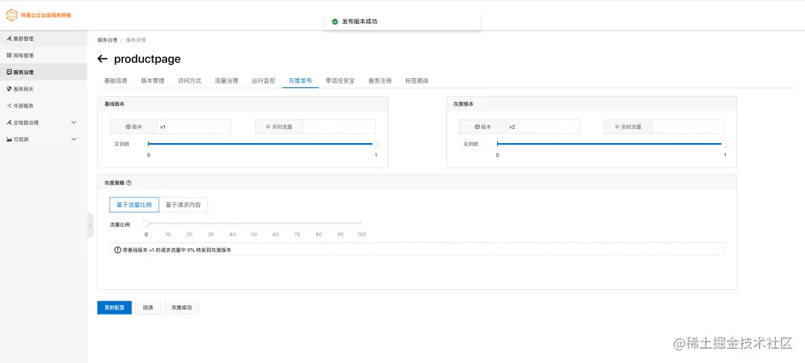Click the 10 mark on 流量比例 slider
The width and height of the screenshot is (805, 363).
[168, 234]
